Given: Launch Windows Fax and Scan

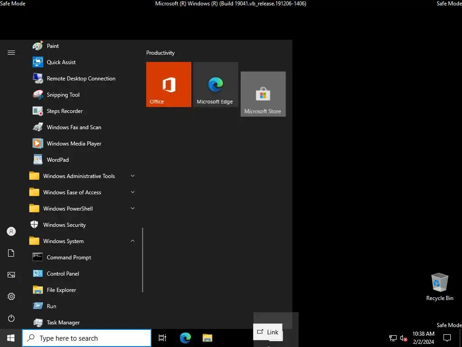Looking at the screenshot, I should (x=83, y=127).
